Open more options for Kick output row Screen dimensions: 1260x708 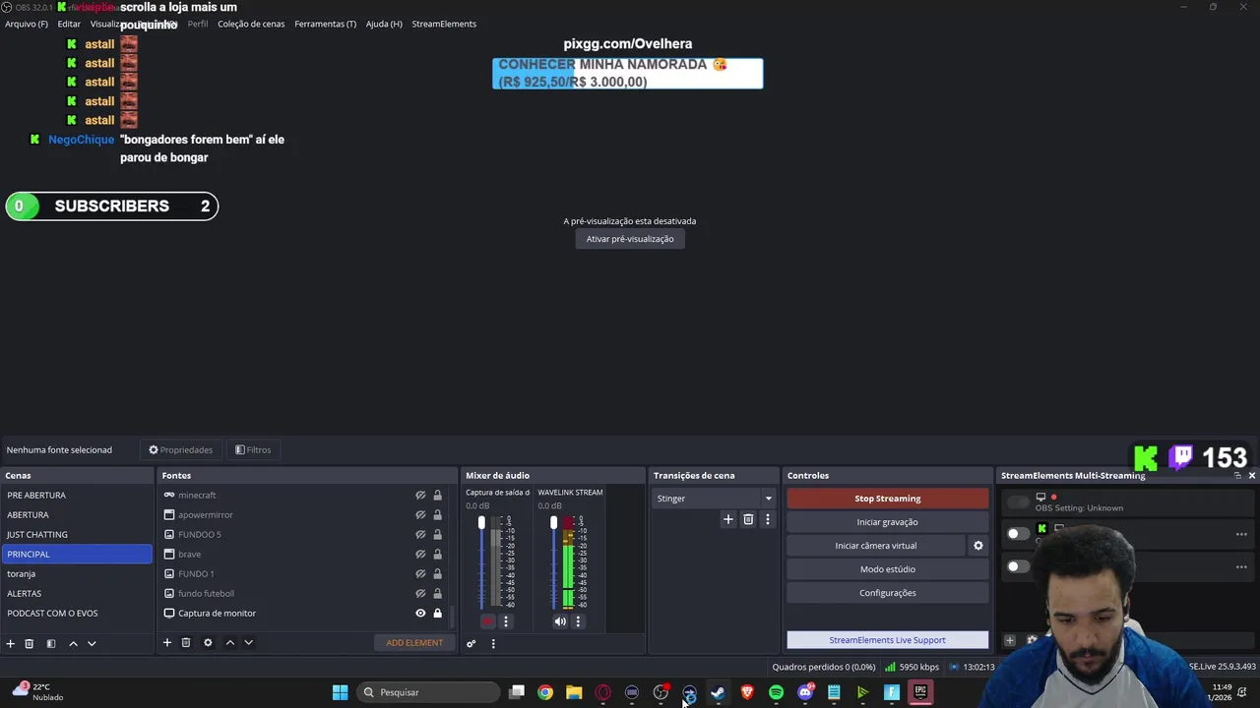[1241, 534]
